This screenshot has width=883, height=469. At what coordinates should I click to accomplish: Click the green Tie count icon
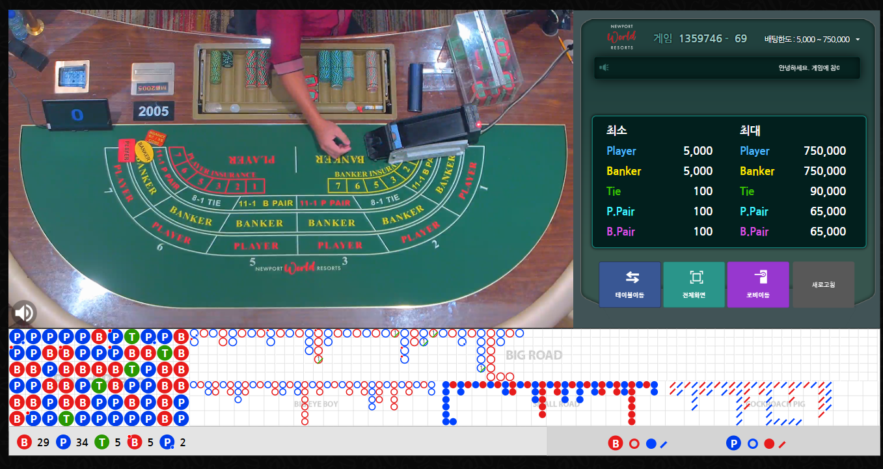[x=102, y=442]
